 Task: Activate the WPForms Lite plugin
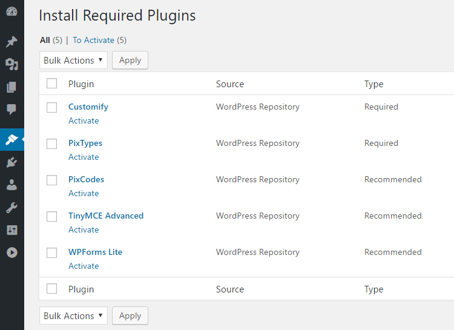[84, 266]
